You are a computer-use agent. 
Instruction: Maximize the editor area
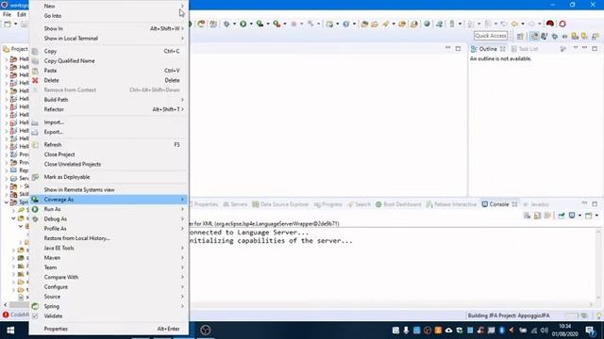pos(458,49)
